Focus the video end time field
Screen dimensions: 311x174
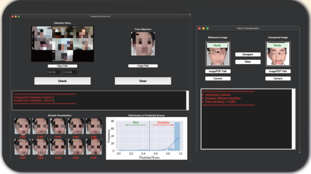pyautogui.click(x=70, y=72)
